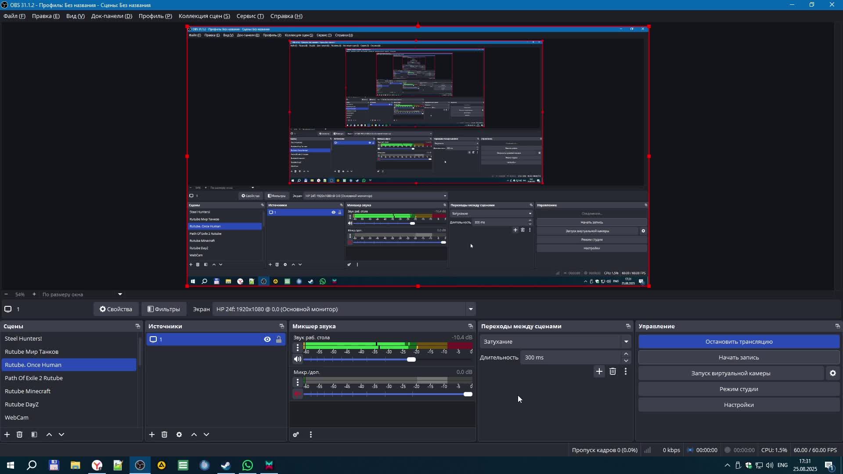Move selected source up with arrow icon
This screenshot has height=474, width=843.
coord(194,434)
